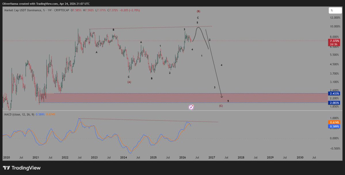345x175 pixels.
Task: Click the 2029 time axis label
Action: (x=270, y=158)
